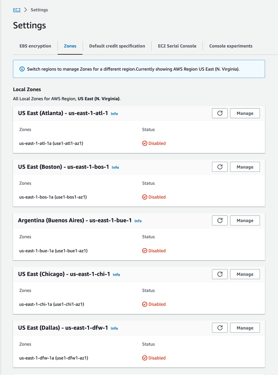Refresh the US East (Atlanta) local zone

click(220, 113)
